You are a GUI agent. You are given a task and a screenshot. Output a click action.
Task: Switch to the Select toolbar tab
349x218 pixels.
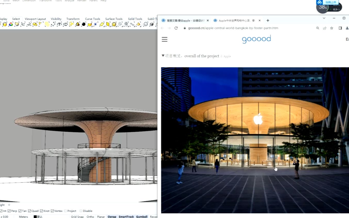point(16,19)
